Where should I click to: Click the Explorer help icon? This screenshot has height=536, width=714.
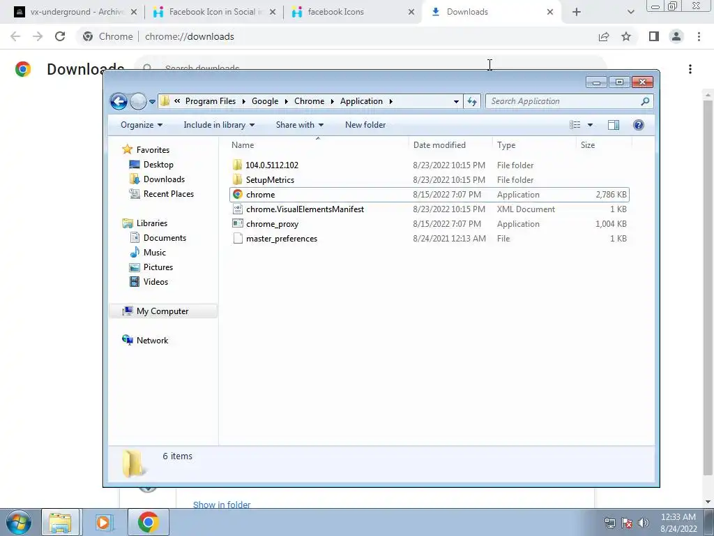(639, 125)
